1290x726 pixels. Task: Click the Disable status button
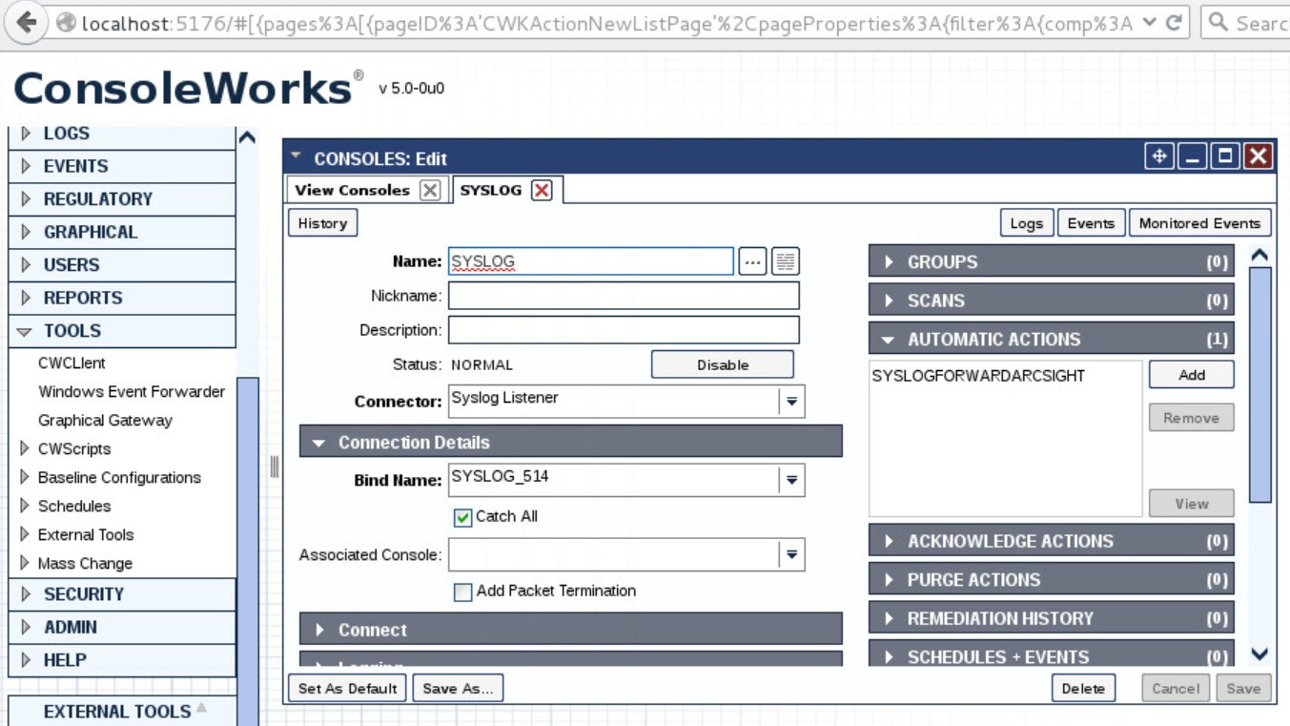click(723, 364)
